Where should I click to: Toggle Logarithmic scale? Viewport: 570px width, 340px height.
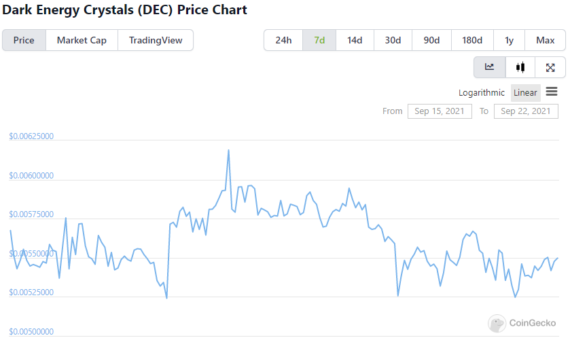click(481, 92)
